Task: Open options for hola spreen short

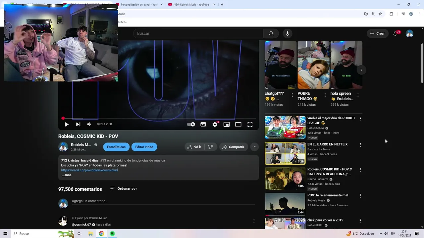Action: pos(358,95)
